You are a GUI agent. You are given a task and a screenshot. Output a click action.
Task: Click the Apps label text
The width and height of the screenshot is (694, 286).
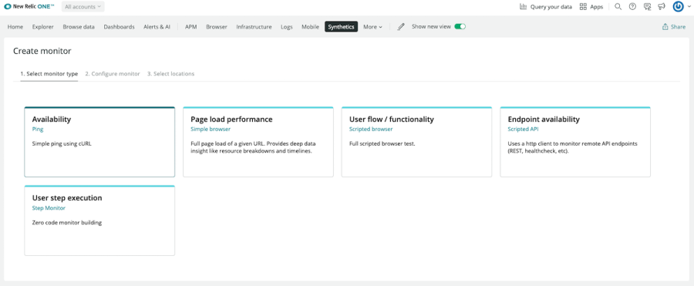coord(597,7)
